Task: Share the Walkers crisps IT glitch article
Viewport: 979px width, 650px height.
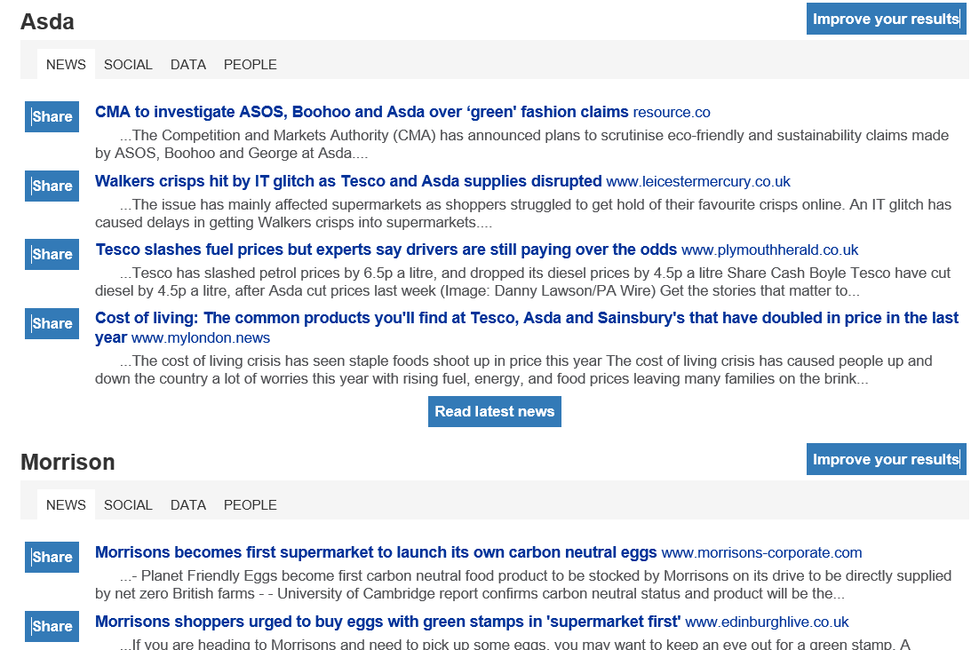Action: click(52, 186)
